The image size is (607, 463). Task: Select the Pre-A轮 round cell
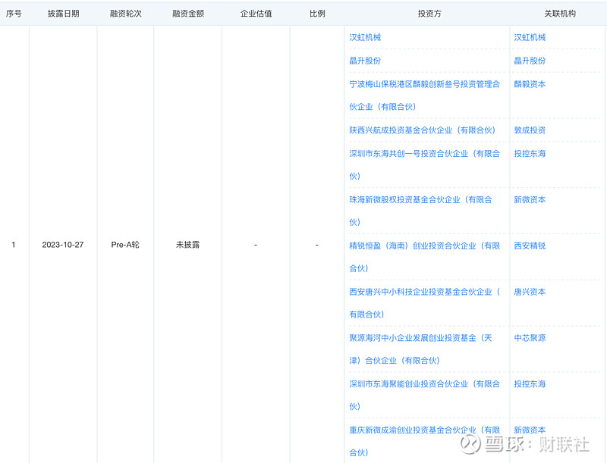[125, 245]
